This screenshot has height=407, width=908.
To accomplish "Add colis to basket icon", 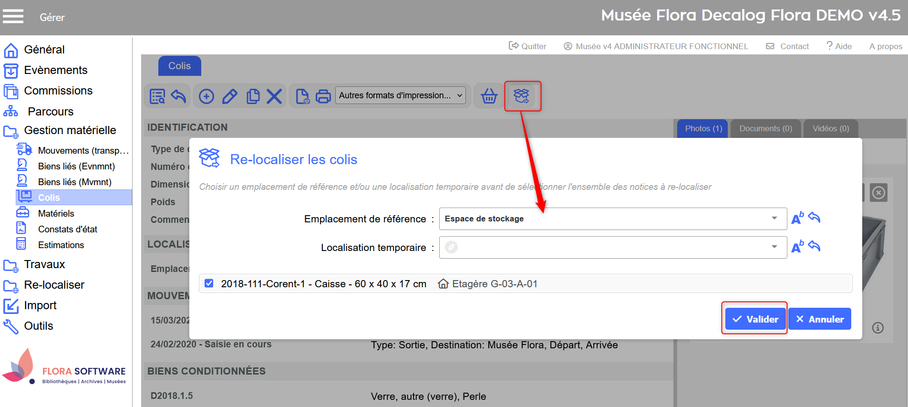I will pyautogui.click(x=489, y=96).
